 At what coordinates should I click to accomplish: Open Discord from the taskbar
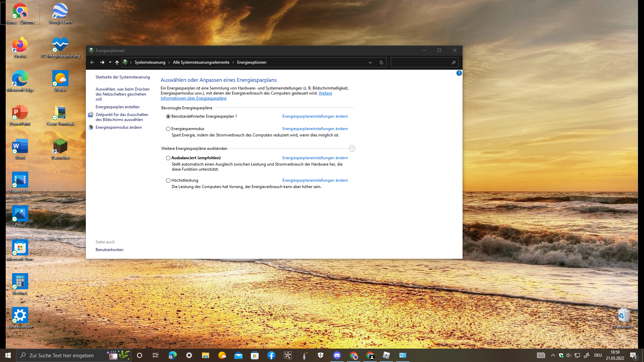337,355
